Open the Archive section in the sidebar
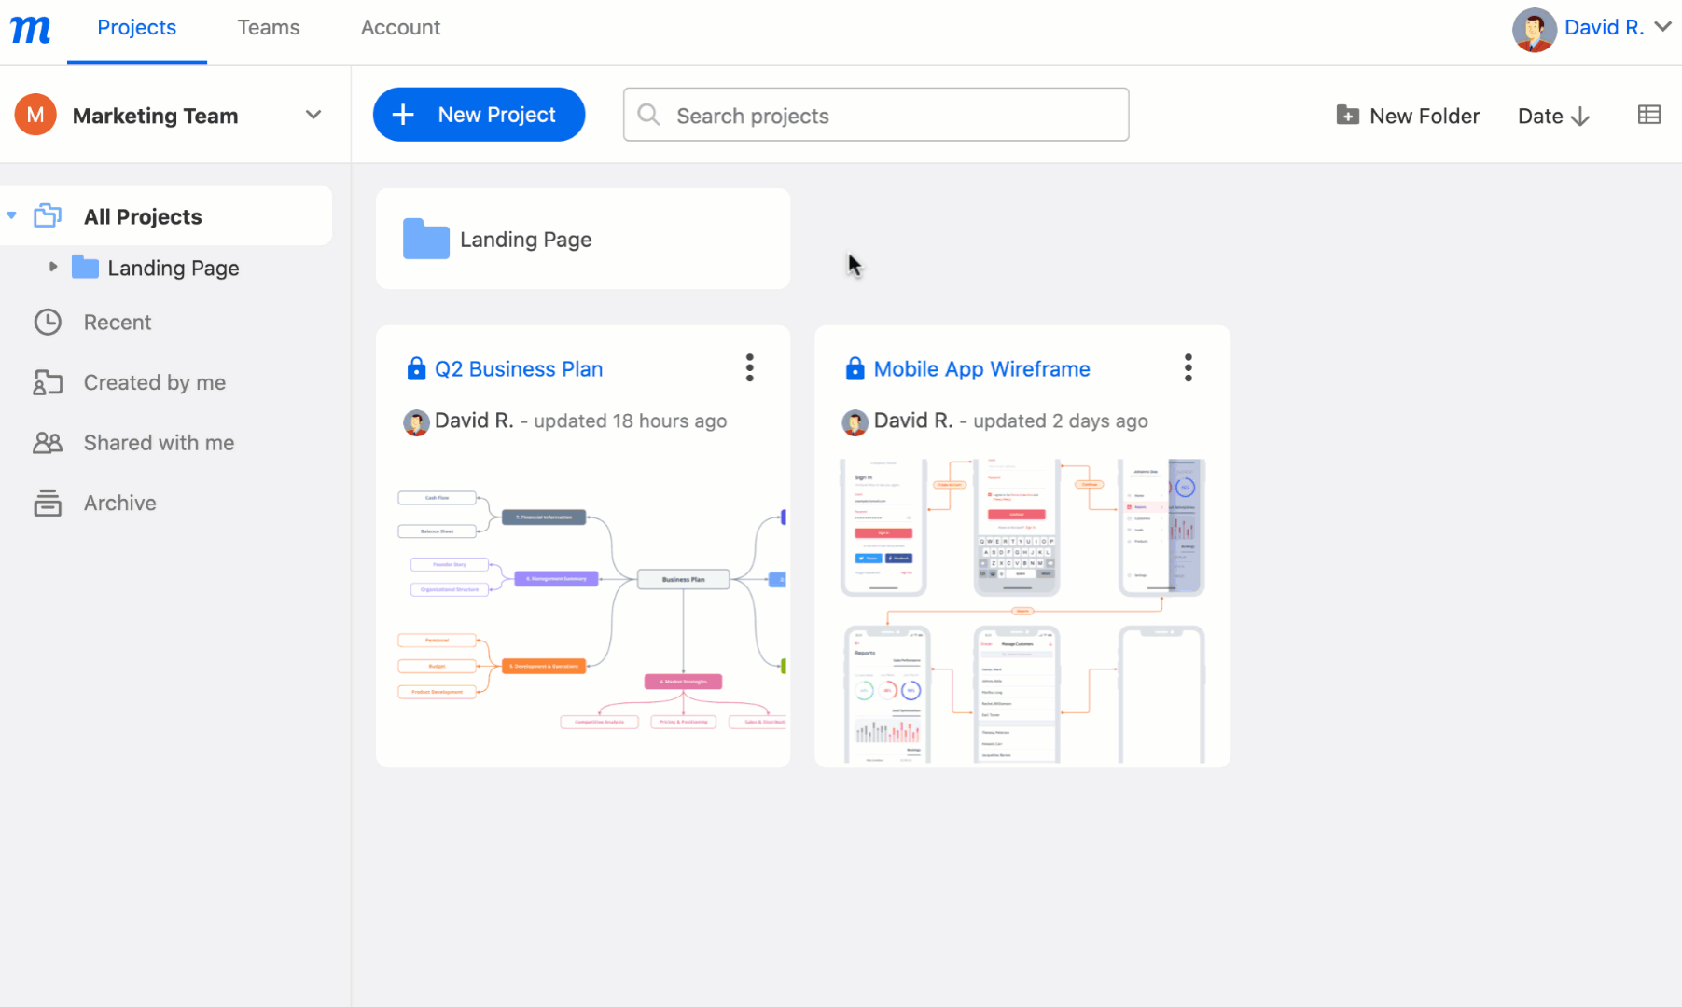1682x1007 pixels. (x=119, y=503)
